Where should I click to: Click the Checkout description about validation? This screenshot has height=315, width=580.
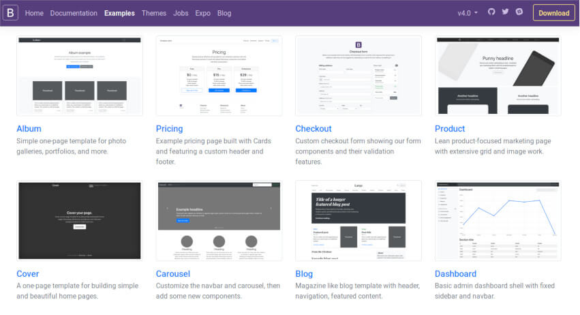[x=358, y=151]
